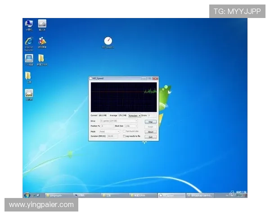
Task: Click the Quit button in HD_Speed
Action: click(151, 137)
